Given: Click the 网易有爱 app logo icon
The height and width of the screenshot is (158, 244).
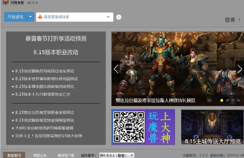Looking at the screenshot, I should [5, 3].
